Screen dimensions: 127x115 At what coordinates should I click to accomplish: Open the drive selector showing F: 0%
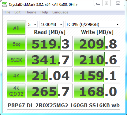(93, 24)
